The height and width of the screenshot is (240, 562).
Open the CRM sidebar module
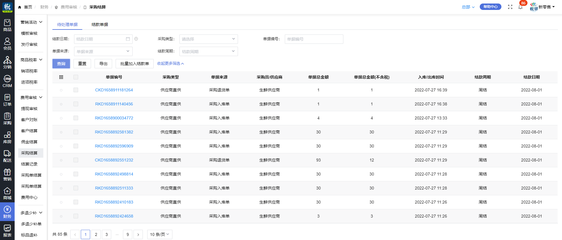[x=7, y=81]
